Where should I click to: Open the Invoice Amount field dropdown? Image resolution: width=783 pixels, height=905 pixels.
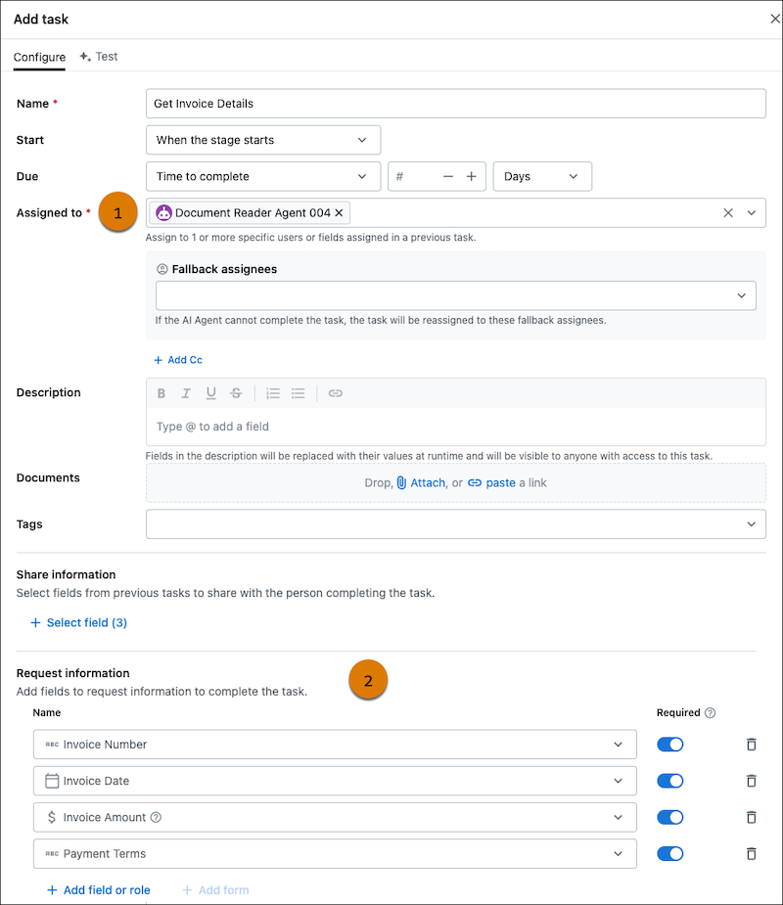[x=335, y=817]
